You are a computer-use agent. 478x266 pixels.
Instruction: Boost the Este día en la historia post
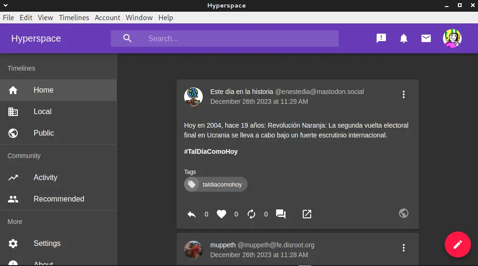point(251,214)
